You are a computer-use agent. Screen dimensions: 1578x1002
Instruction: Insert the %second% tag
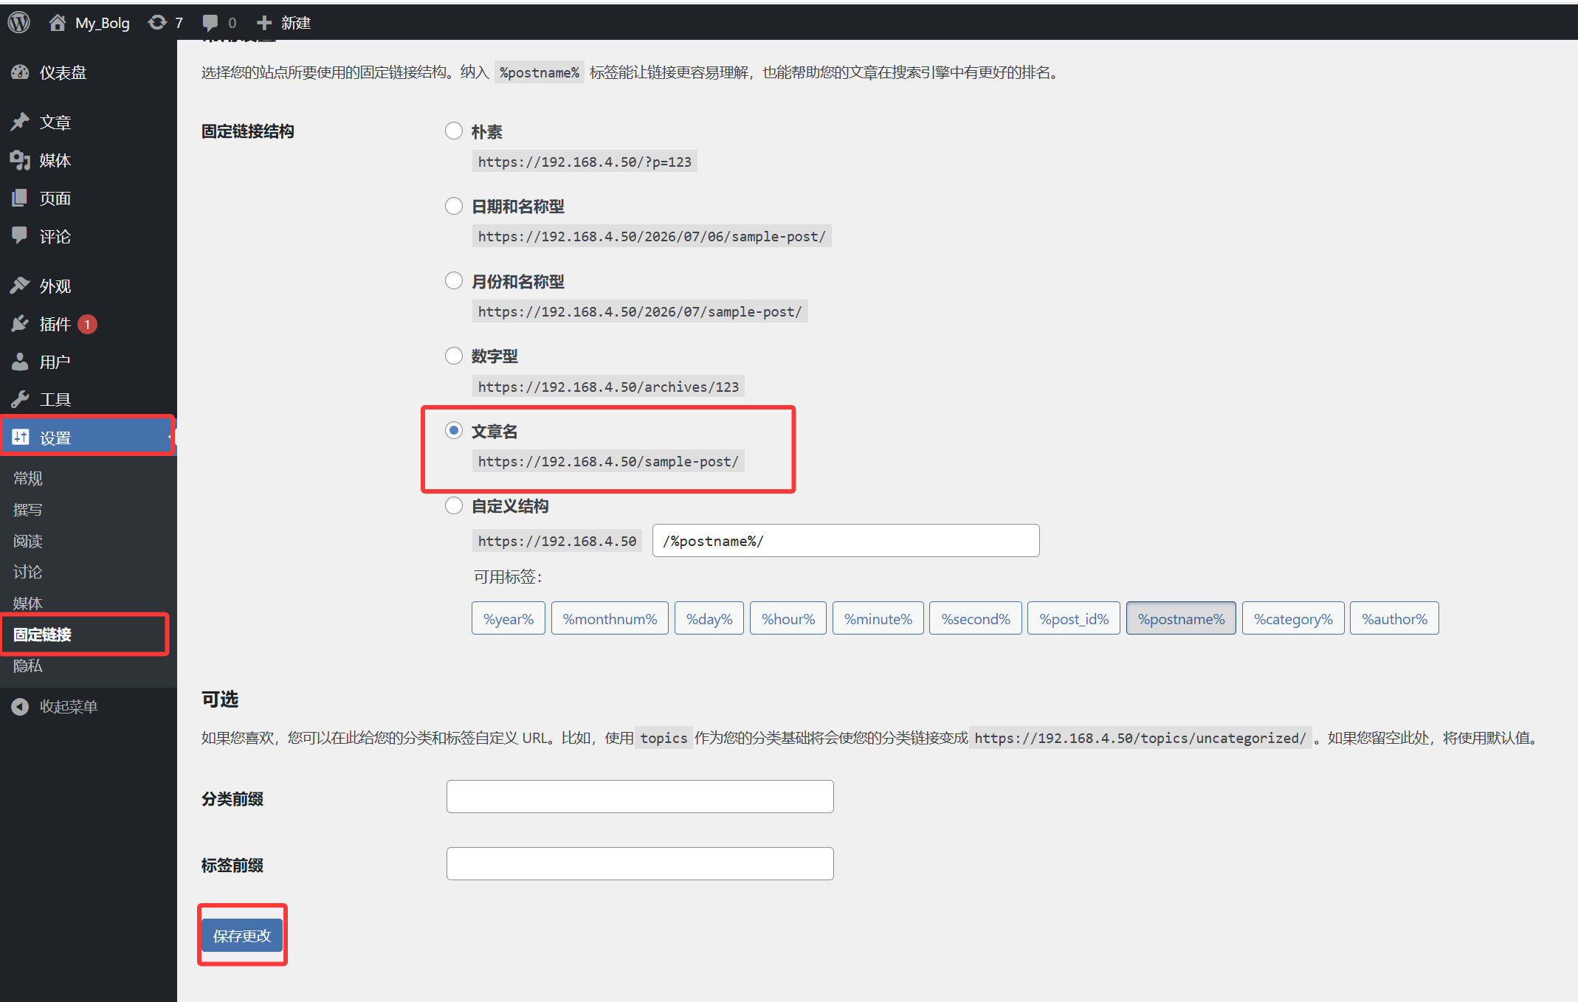click(976, 618)
